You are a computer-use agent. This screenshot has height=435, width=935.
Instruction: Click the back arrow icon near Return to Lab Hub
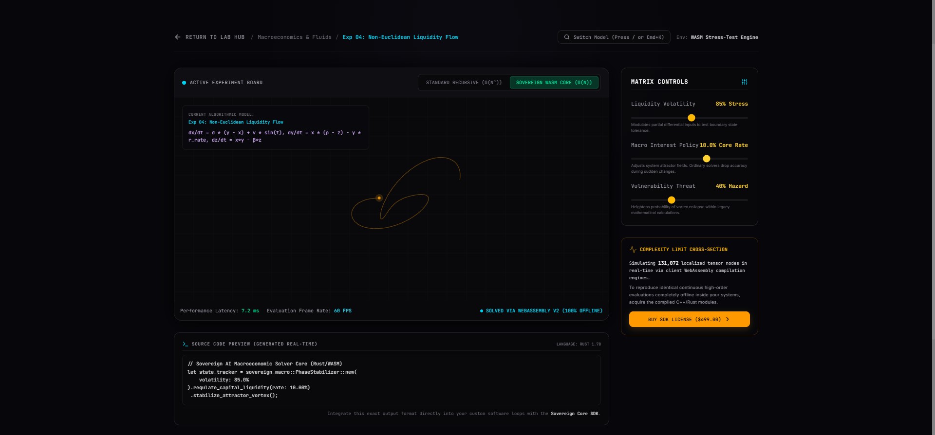coord(178,37)
